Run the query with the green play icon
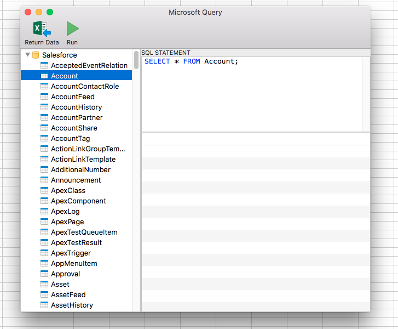The height and width of the screenshot is (329, 398). pos(73,29)
